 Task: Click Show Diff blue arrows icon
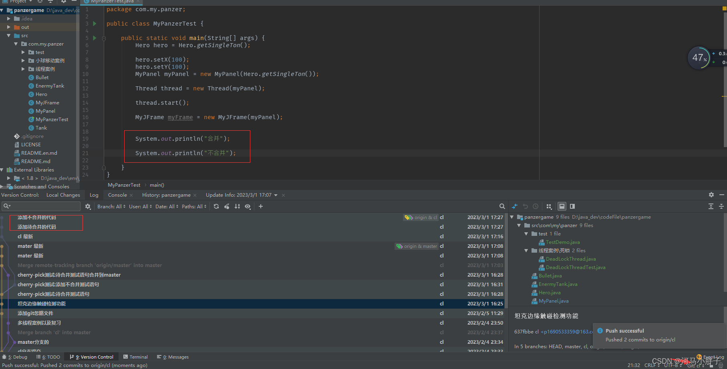coord(515,206)
